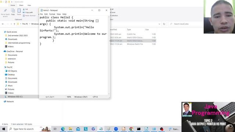Go up one folder level in Explorer
This screenshot has width=235, height=132.
click(x=14, y=24)
